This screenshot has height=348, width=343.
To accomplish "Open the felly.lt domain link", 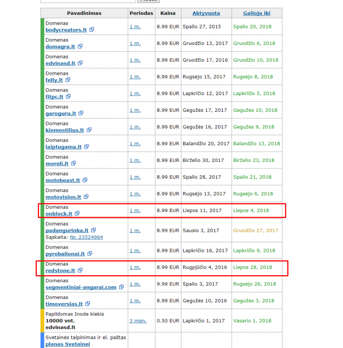I will point(54,80).
